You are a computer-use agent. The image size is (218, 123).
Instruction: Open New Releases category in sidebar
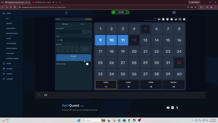click(x=12, y=34)
